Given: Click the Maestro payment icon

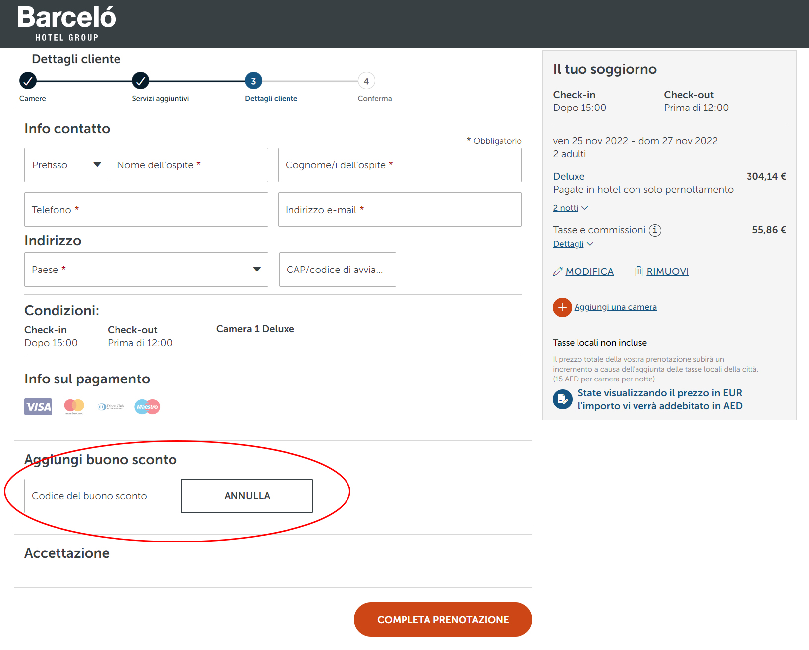Looking at the screenshot, I should pos(147,407).
